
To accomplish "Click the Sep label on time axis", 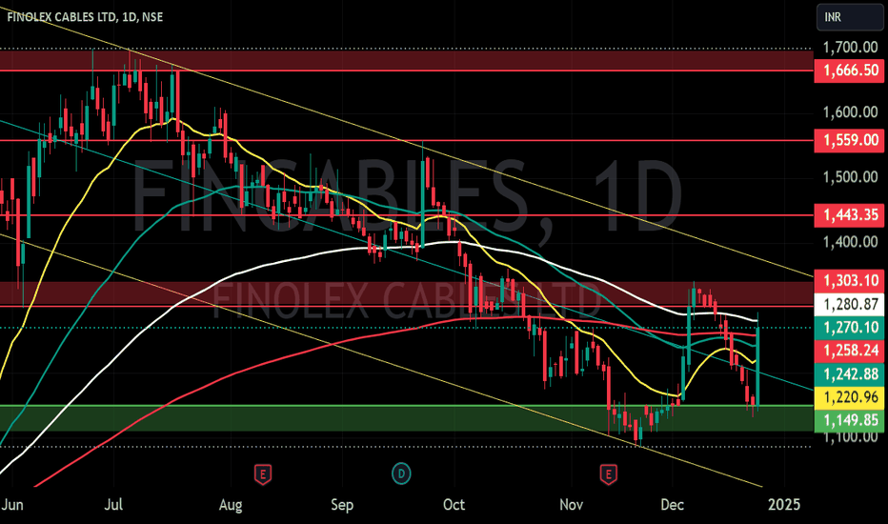I will coord(342,505).
